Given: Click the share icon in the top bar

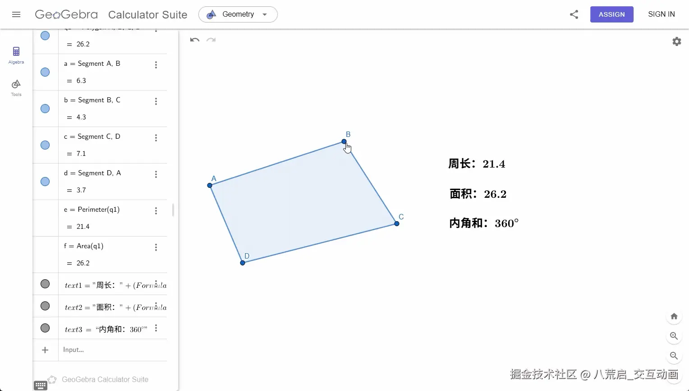Looking at the screenshot, I should tap(574, 14).
